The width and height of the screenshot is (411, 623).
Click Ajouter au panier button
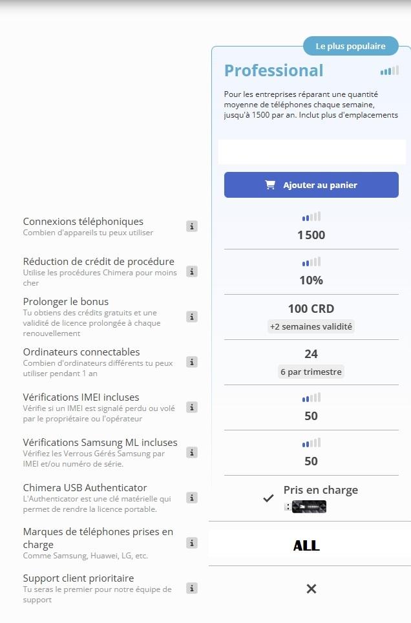coord(311,185)
